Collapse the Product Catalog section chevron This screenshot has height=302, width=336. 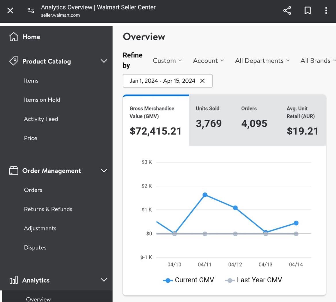click(104, 61)
